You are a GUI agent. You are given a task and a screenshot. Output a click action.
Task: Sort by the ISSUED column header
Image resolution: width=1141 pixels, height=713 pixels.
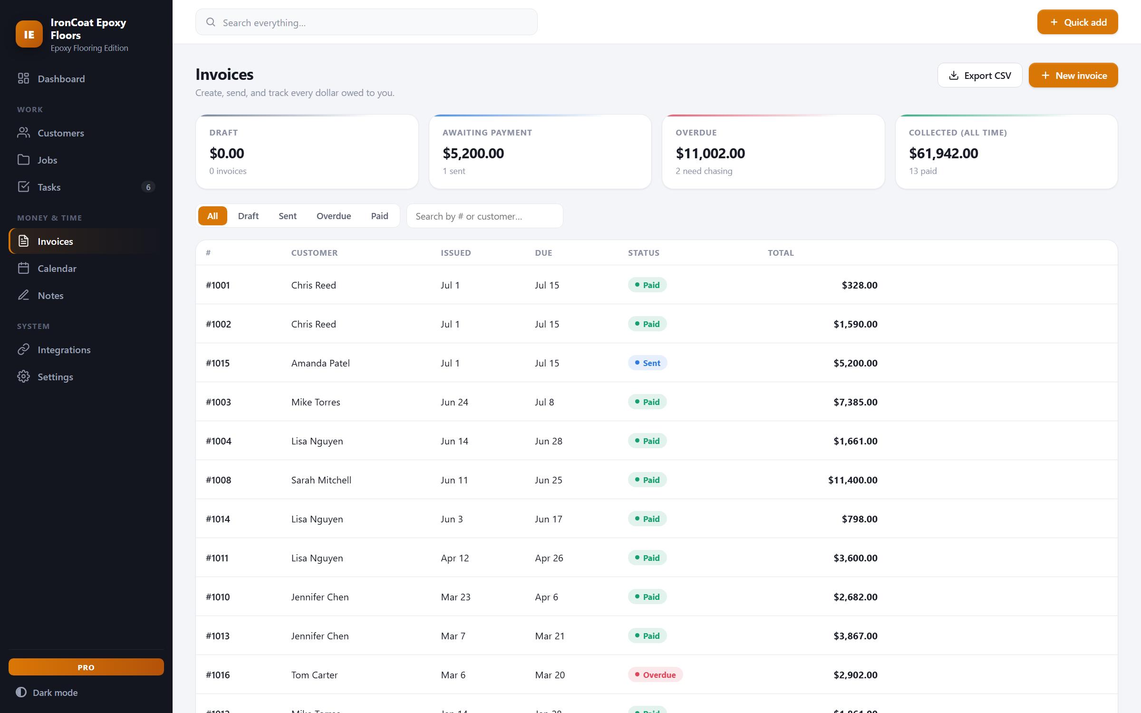pos(455,253)
